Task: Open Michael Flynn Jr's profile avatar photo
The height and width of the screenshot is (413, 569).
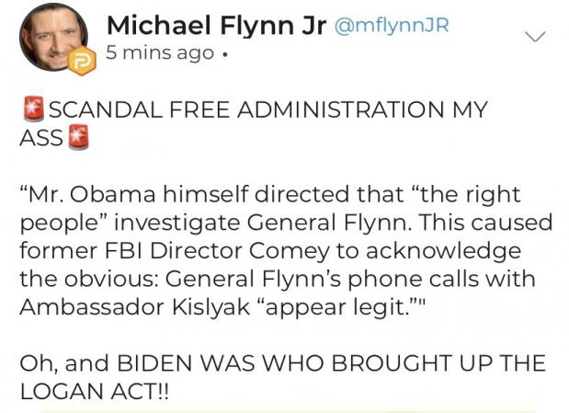Action: 53,37
